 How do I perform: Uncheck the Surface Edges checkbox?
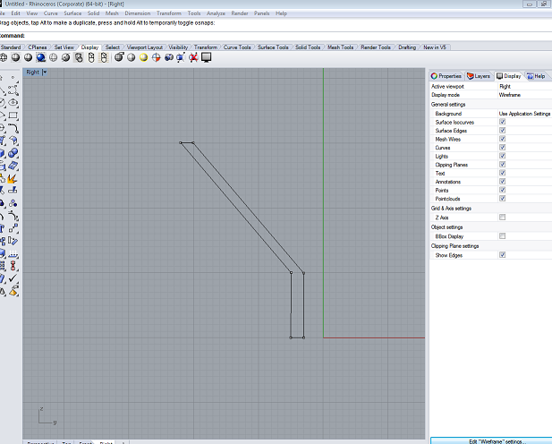pos(503,130)
